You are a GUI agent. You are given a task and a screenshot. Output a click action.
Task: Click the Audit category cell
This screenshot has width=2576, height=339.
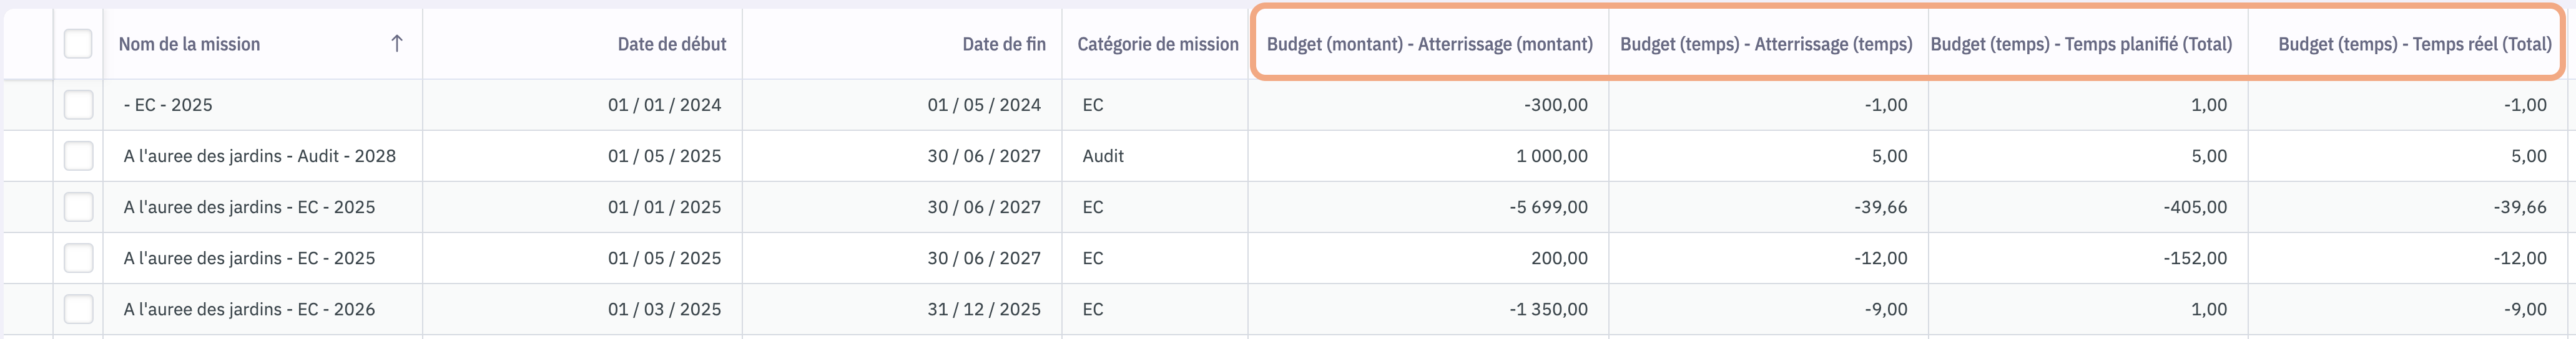(x=1103, y=156)
